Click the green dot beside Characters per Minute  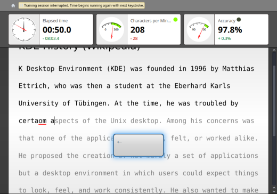[x=175, y=20]
